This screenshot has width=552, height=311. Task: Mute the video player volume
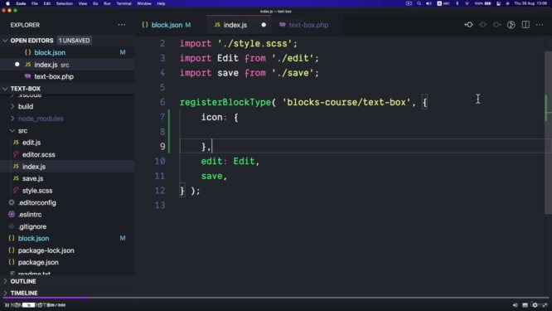point(515,305)
